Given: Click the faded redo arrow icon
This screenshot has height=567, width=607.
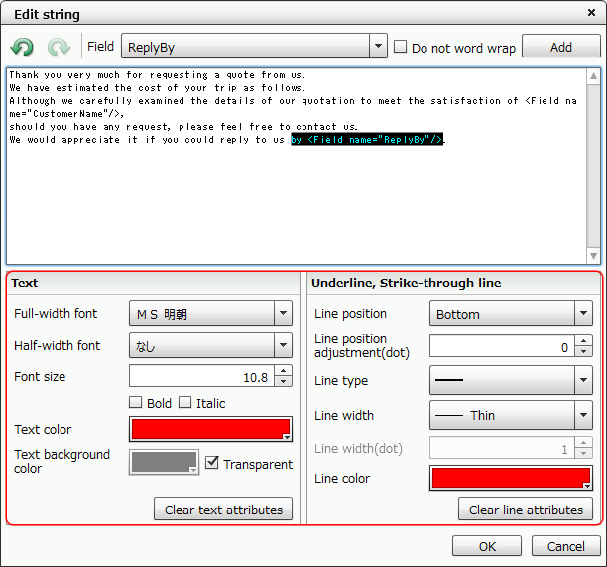Looking at the screenshot, I should click(x=59, y=47).
